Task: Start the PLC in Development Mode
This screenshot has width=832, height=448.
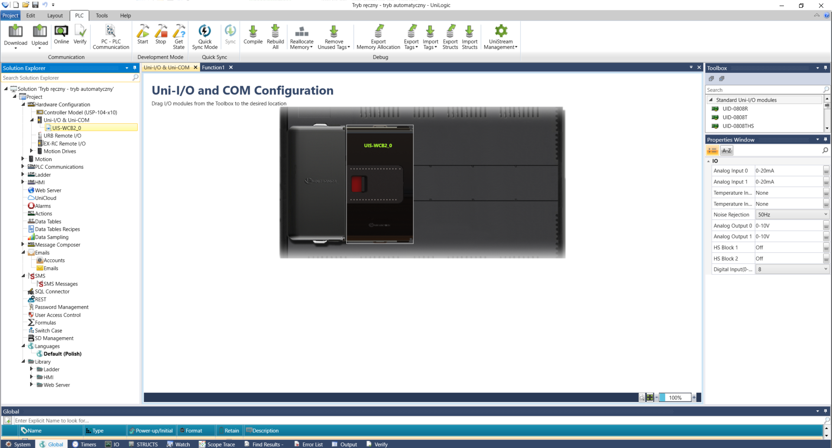Action: pos(143,35)
